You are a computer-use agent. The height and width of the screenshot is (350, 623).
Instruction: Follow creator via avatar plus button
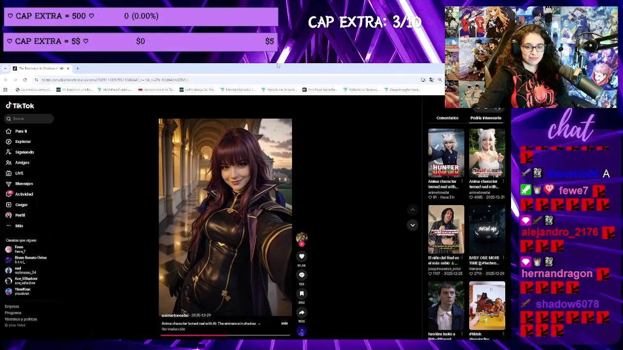(x=301, y=244)
